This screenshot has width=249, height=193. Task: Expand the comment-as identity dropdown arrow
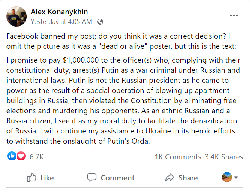[x=236, y=177]
